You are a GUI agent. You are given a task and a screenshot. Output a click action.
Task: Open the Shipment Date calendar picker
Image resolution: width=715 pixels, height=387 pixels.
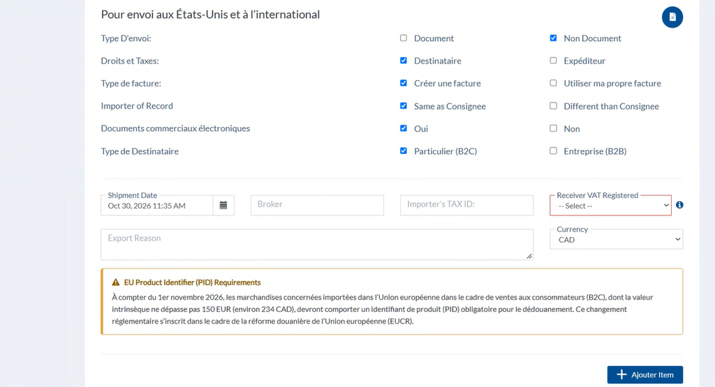coord(223,205)
